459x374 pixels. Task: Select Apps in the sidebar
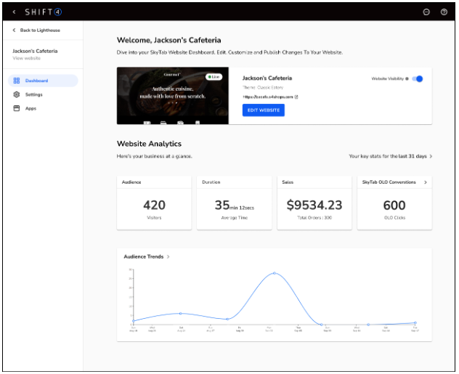[x=31, y=108]
